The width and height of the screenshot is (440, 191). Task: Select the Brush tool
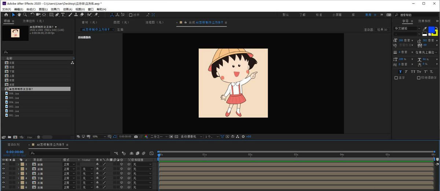click(x=70, y=15)
